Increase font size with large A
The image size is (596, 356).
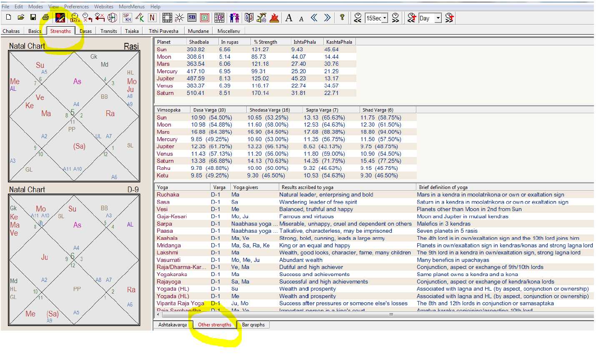tap(289, 17)
